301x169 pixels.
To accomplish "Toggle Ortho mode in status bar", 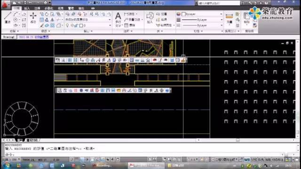I will coord(82,160).
